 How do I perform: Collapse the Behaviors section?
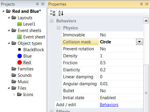(51, 21)
